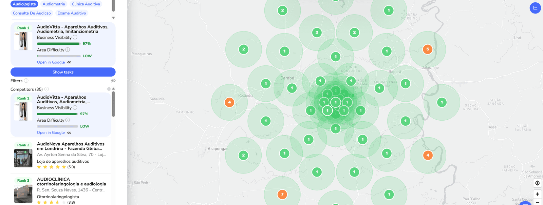
Task: Zoom in with the map plus button
Action: (x=537, y=194)
